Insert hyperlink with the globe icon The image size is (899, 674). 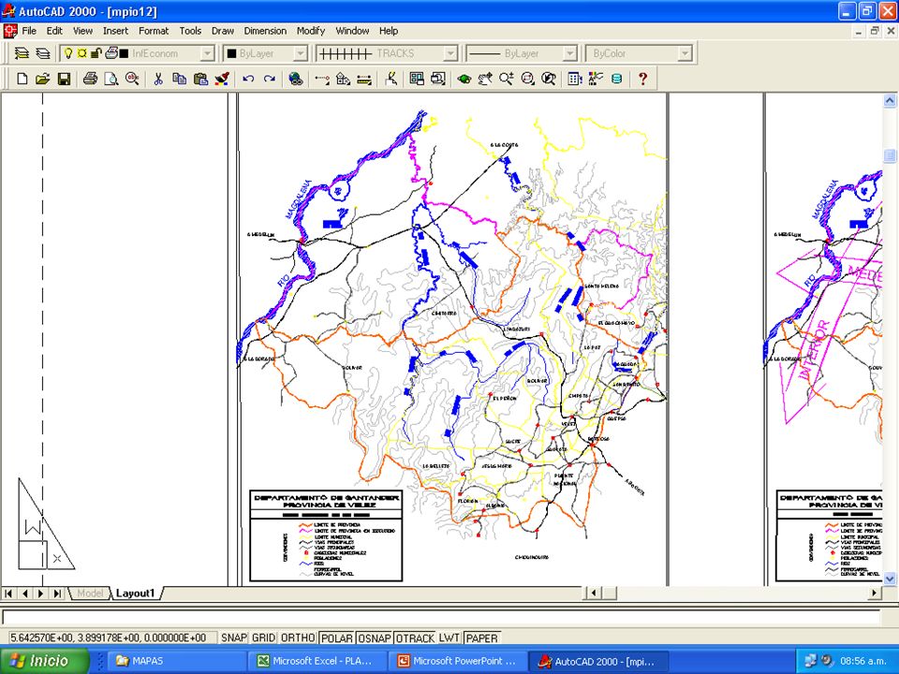296,79
